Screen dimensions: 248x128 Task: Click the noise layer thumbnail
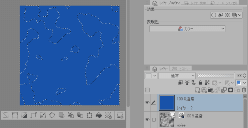click(x=167, y=119)
